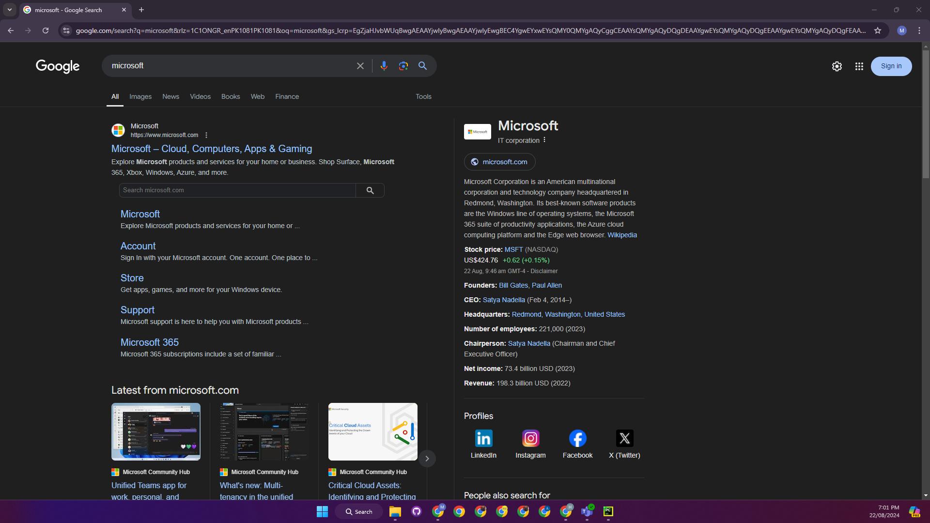Open the Google apps grid

point(859,66)
